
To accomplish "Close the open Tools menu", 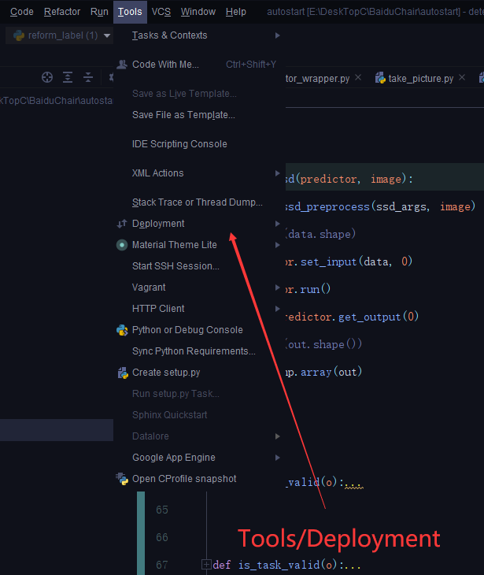I will pos(130,12).
